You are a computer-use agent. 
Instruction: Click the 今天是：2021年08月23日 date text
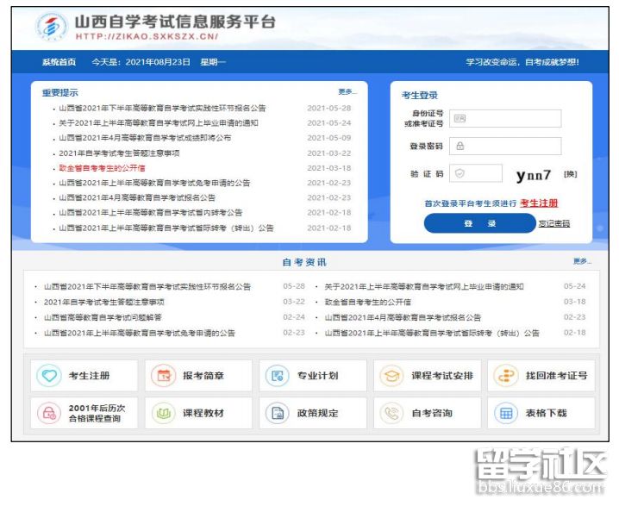(x=141, y=62)
